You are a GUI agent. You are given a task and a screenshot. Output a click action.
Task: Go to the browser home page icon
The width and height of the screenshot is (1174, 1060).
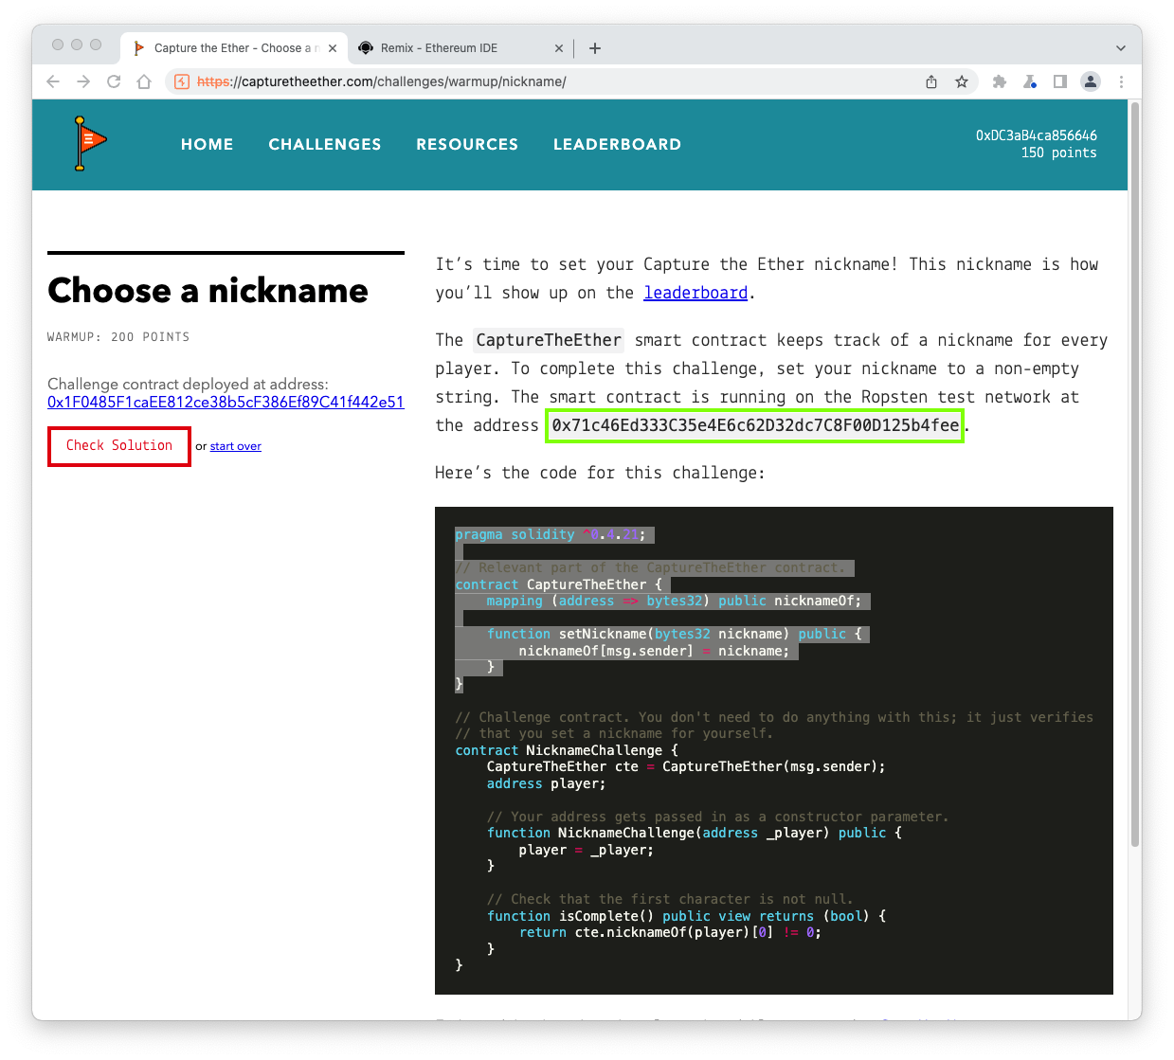[144, 81]
